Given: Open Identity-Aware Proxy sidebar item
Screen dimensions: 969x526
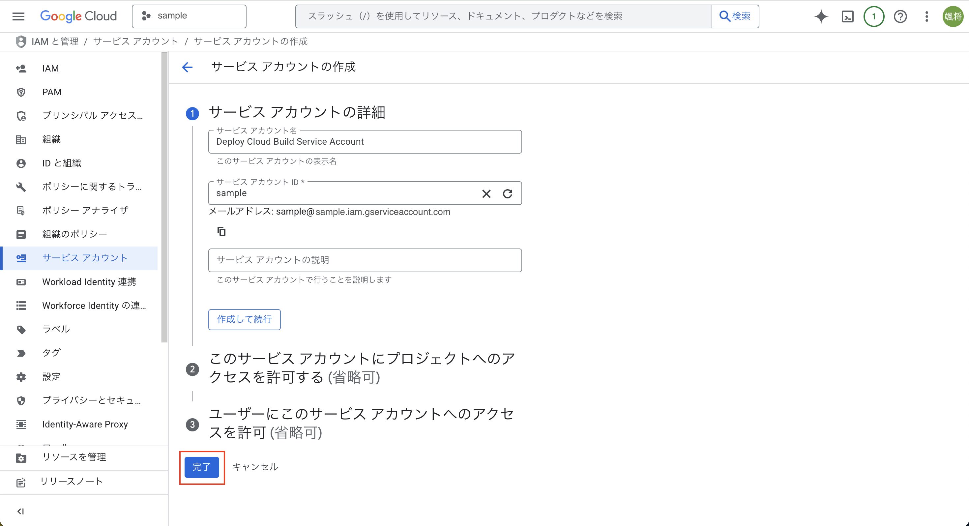Looking at the screenshot, I should [79, 424].
